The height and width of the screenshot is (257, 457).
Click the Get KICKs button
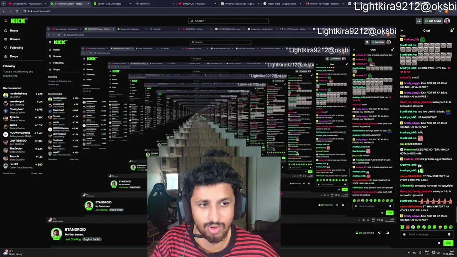coord(433,21)
